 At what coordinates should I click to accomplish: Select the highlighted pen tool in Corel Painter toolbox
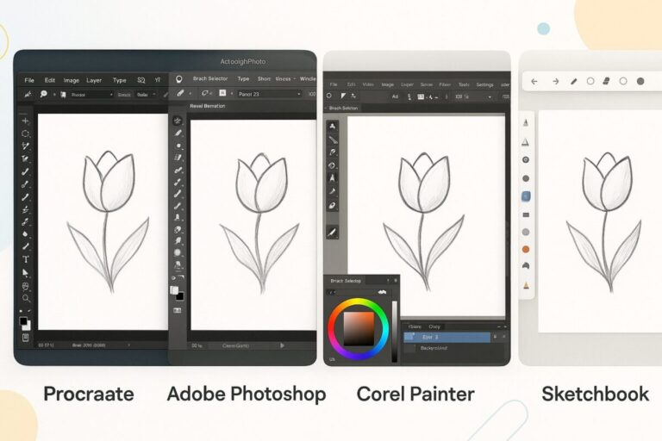click(332, 178)
